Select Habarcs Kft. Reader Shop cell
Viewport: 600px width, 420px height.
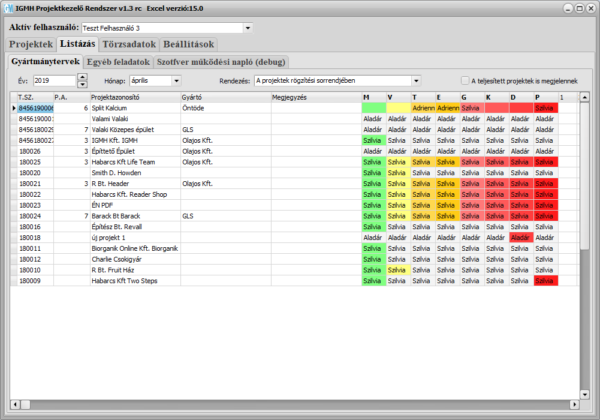coord(135,194)
